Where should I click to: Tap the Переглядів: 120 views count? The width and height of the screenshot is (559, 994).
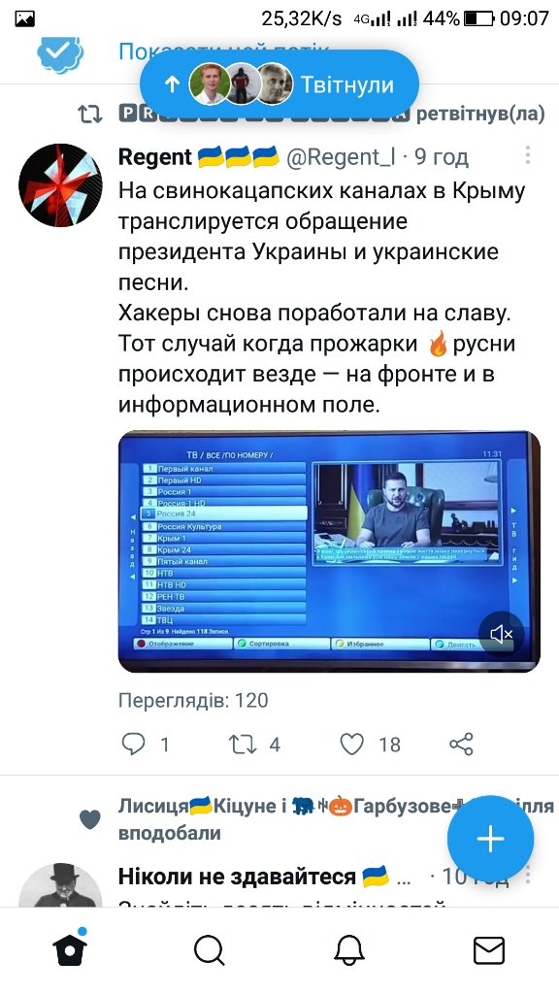coord(193,701)
